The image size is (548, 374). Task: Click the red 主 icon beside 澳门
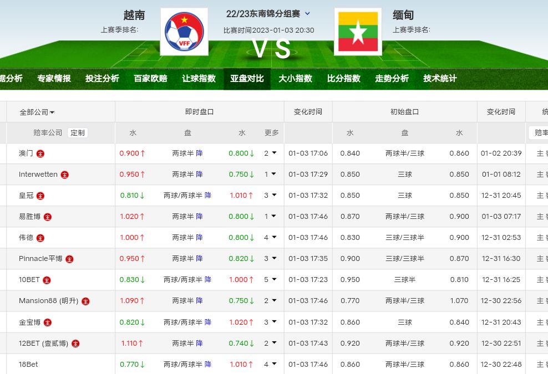(40, 153)
